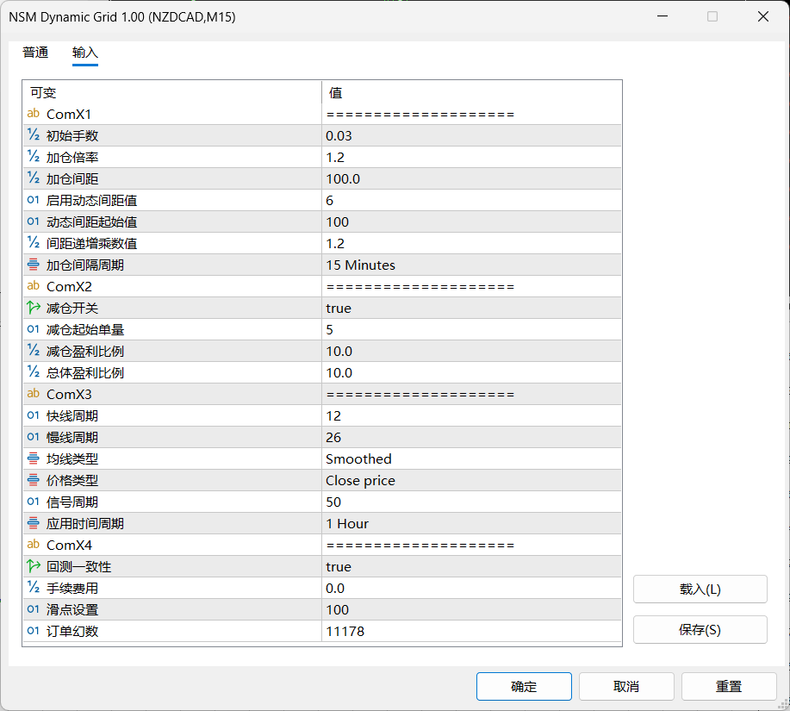
Task: Click the 值 column header
Action: click(471, 93)
